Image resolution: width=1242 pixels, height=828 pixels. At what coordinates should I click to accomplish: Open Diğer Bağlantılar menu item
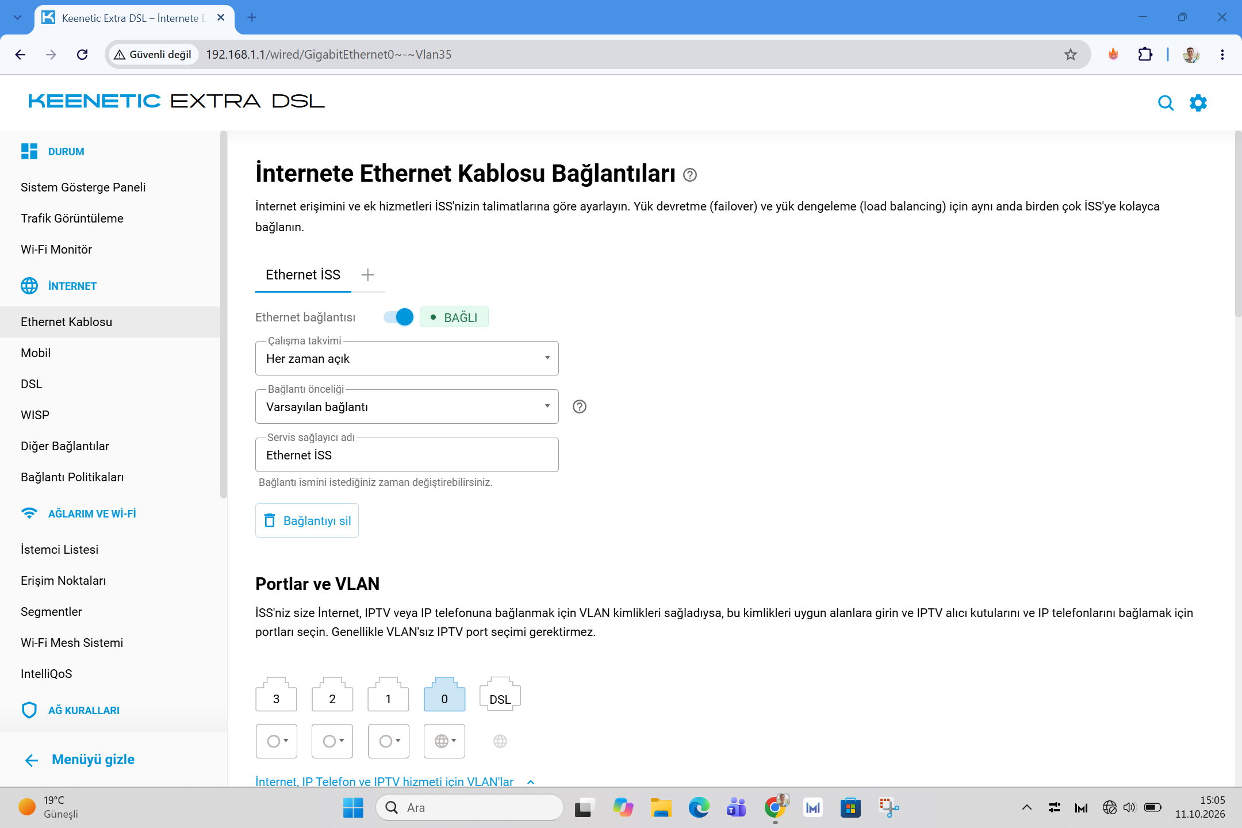(65, 446)
